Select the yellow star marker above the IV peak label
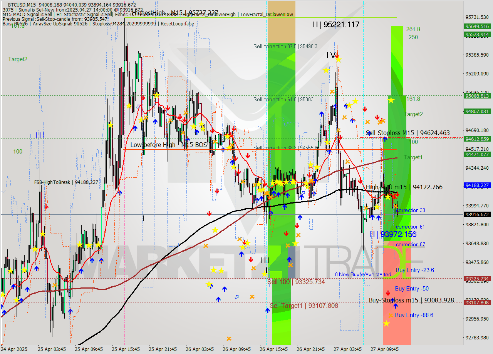The image size is (493, 354). point(339,60)
